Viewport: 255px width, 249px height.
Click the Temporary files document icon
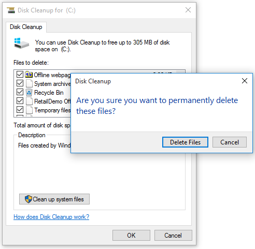29,110
